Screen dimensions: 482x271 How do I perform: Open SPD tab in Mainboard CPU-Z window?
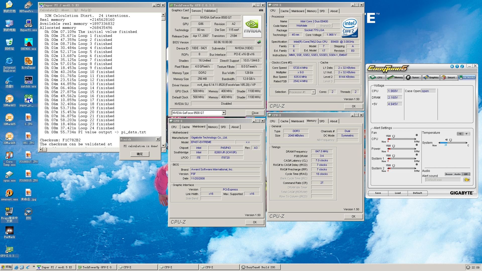(223, 127)
